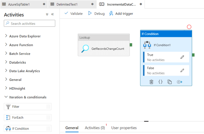Screen dimensions: 204x134
Task: Delete the If Condition activity via trash icon
Action: click(151, 82)
